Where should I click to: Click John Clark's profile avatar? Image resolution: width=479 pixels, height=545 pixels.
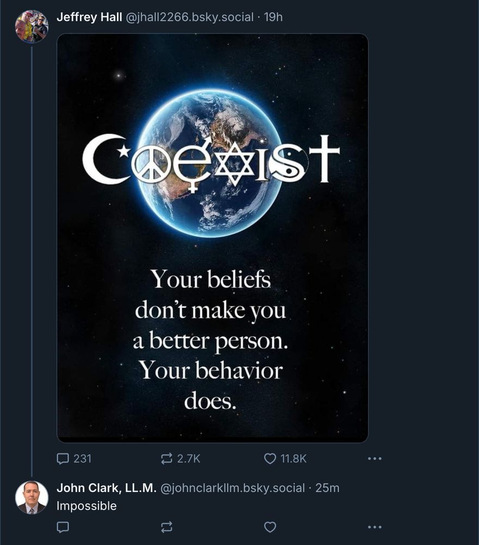click(x=32, y=497)
